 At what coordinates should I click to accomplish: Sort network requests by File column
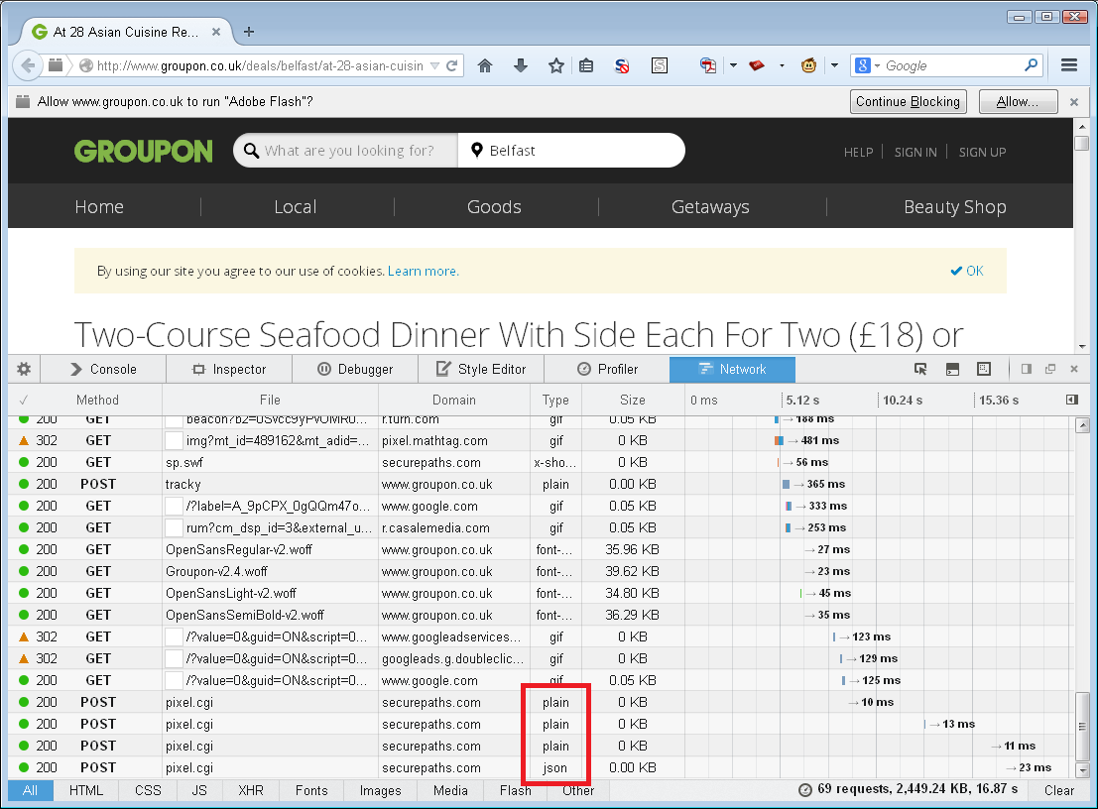271,400
